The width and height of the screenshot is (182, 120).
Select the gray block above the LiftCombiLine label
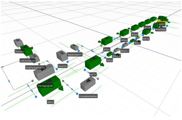pyautogui.click(x=35, y=58)
